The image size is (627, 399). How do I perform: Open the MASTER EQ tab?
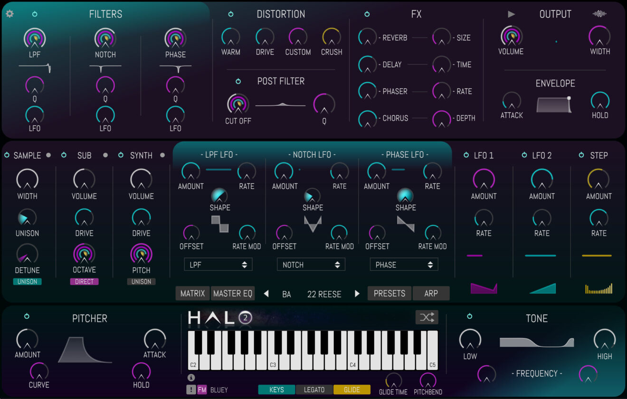[x=233, y=293]
